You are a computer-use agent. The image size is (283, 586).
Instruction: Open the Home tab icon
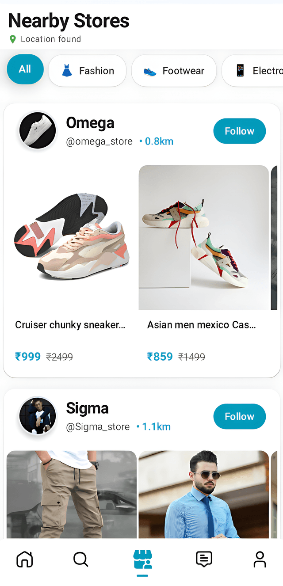pos(25,559)
